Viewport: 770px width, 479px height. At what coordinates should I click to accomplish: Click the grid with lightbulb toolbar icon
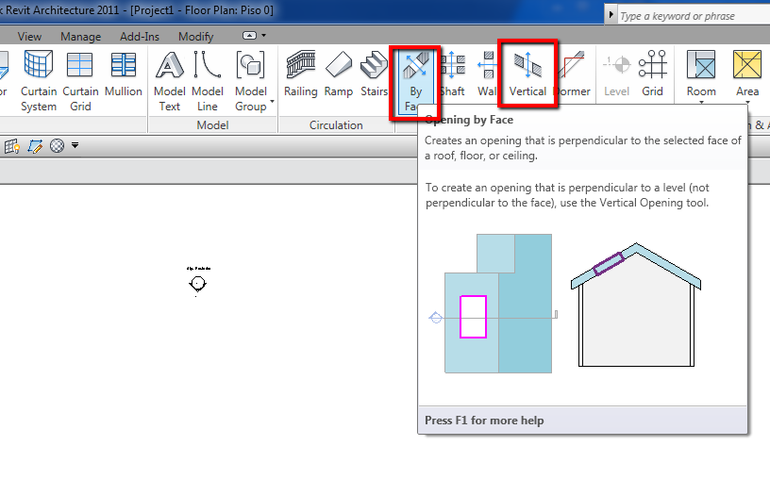[x=11, y=146]
